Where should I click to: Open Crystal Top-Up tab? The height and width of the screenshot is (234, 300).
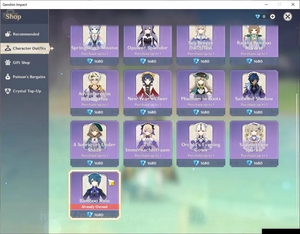click(x=25, y=91)
